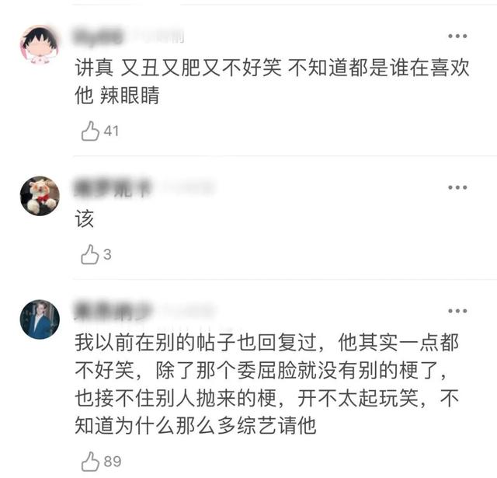This screenshot has height=478, width=497.
Task: Select the comment starting with '讲真 又丑又肥'
Action: coord(272,81)
